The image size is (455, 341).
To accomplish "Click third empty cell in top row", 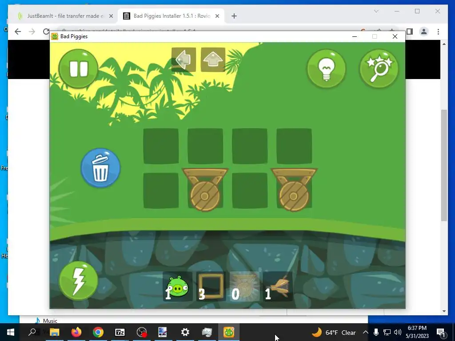I will (x=250, y=146).
